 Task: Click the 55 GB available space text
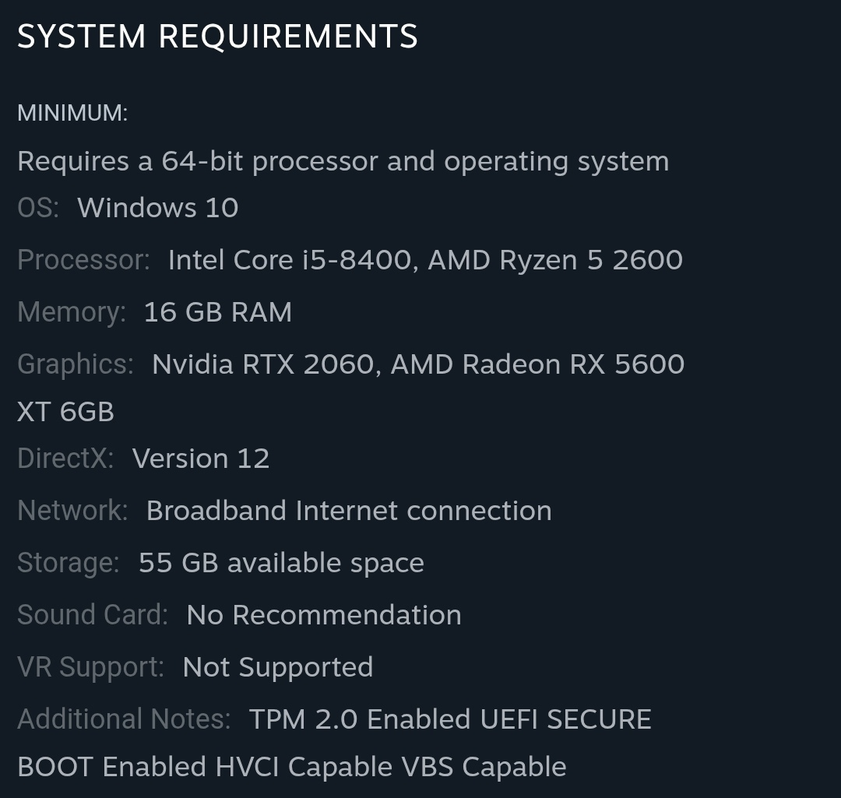coord(281,563)
